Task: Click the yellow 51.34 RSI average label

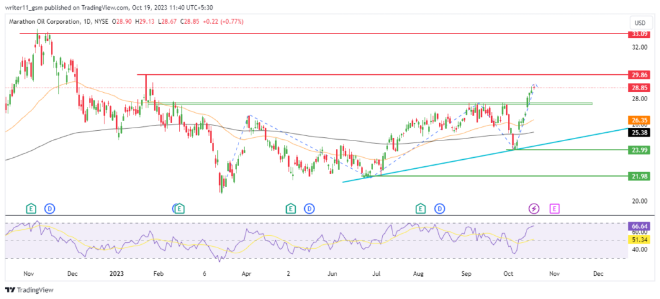Action: click(x=638, y=240)
